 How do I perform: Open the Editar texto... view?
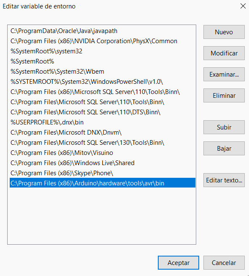point(224,180)
